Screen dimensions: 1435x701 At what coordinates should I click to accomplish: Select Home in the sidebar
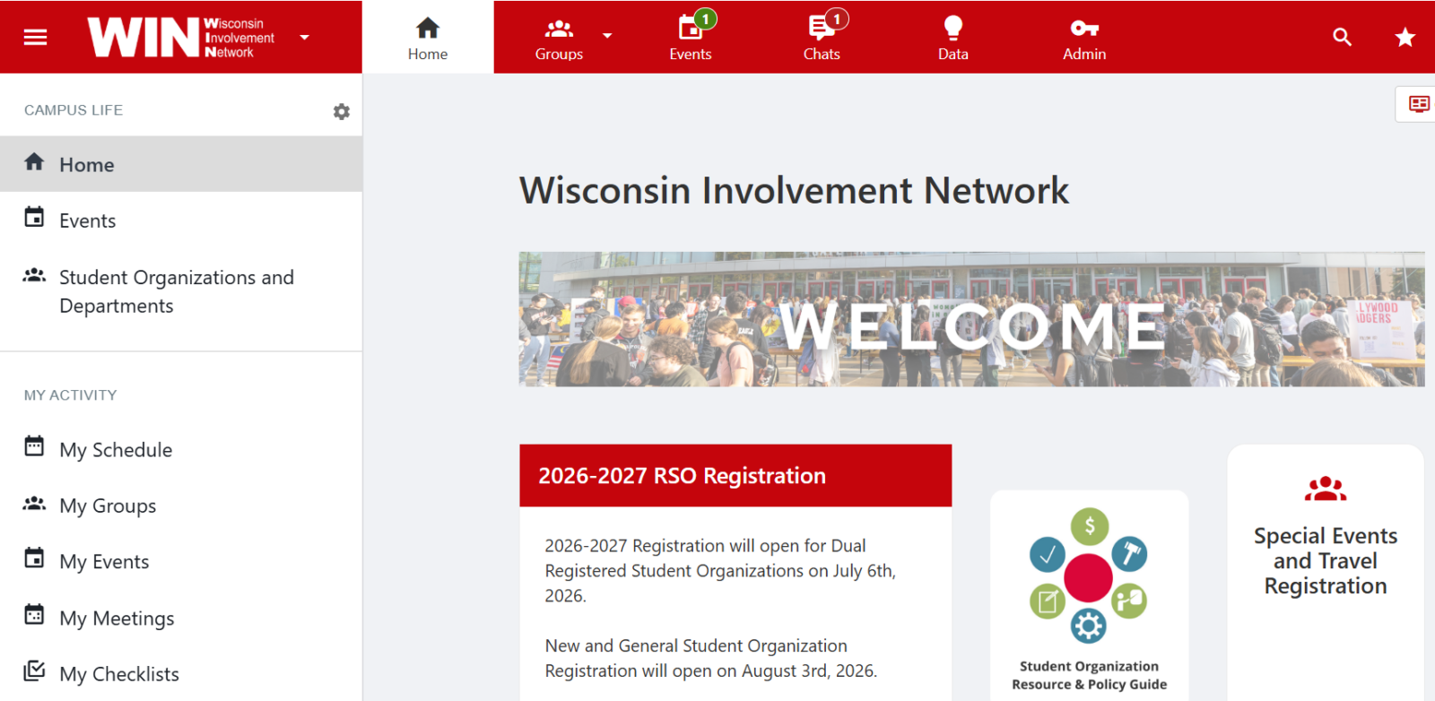pyautogui.click(x=181, y=164)
